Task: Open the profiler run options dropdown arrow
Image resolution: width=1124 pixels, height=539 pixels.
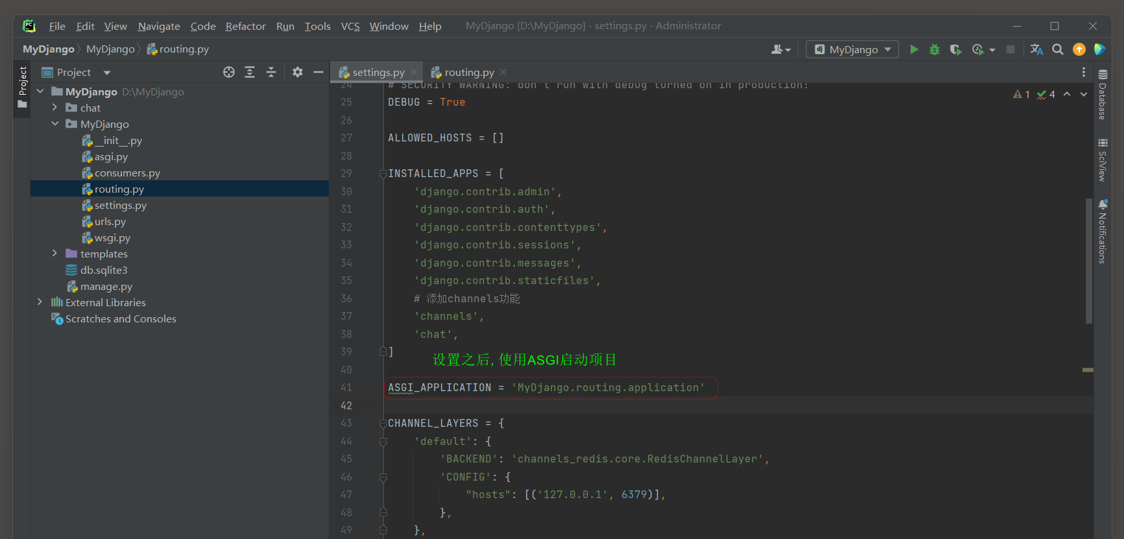Action: coord(992,50)
